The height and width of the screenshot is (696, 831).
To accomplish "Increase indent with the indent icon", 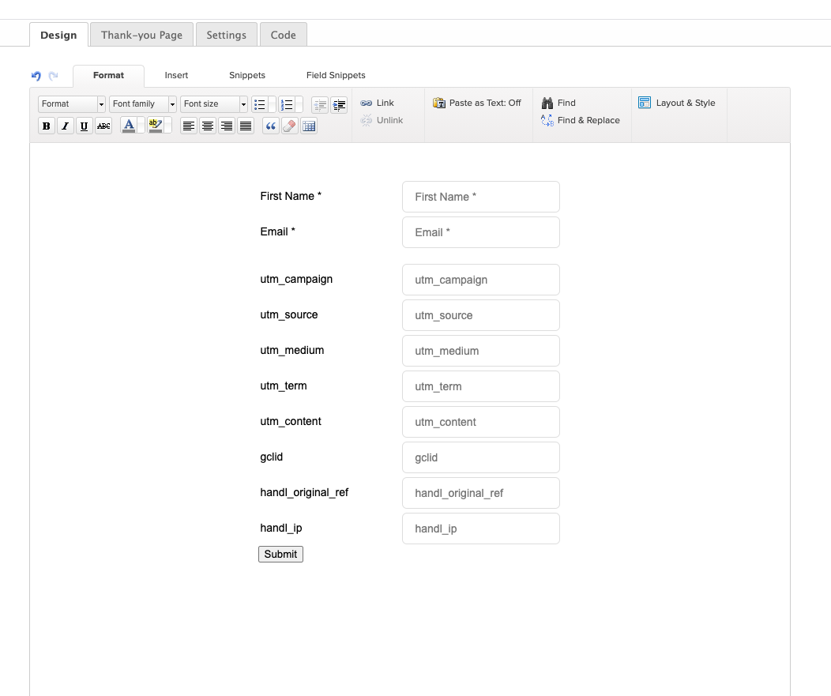I will coord(339,104).
